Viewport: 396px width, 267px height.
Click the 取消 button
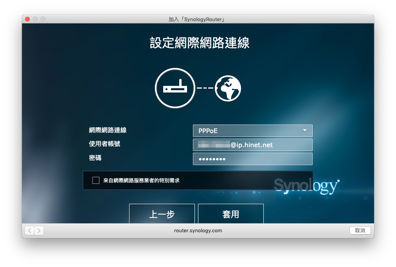360,230
